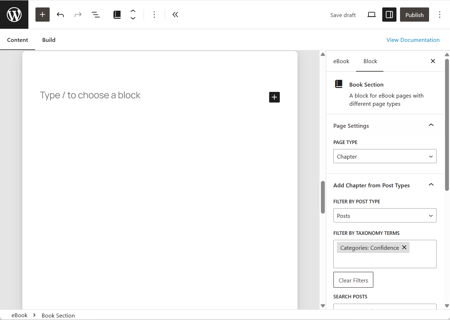Select the Book Section icon in the top toolbar
This screenshot has height=320, width=450.
click(117, 15)
